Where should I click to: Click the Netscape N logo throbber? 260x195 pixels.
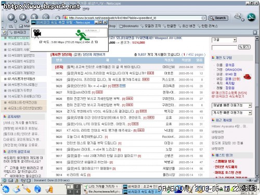pyautogui.click(x=251, y=17)
